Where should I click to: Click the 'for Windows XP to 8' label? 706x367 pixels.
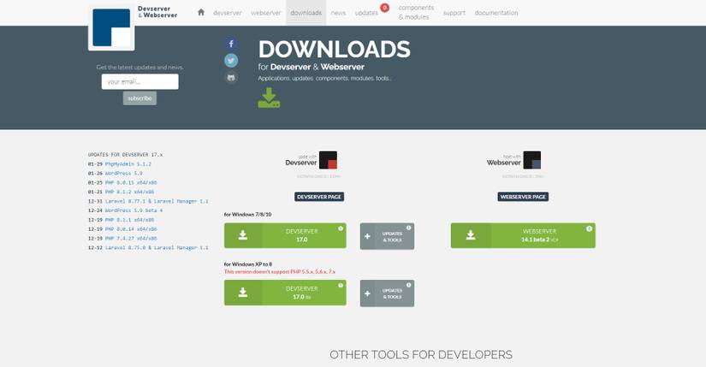click(248, 264)
